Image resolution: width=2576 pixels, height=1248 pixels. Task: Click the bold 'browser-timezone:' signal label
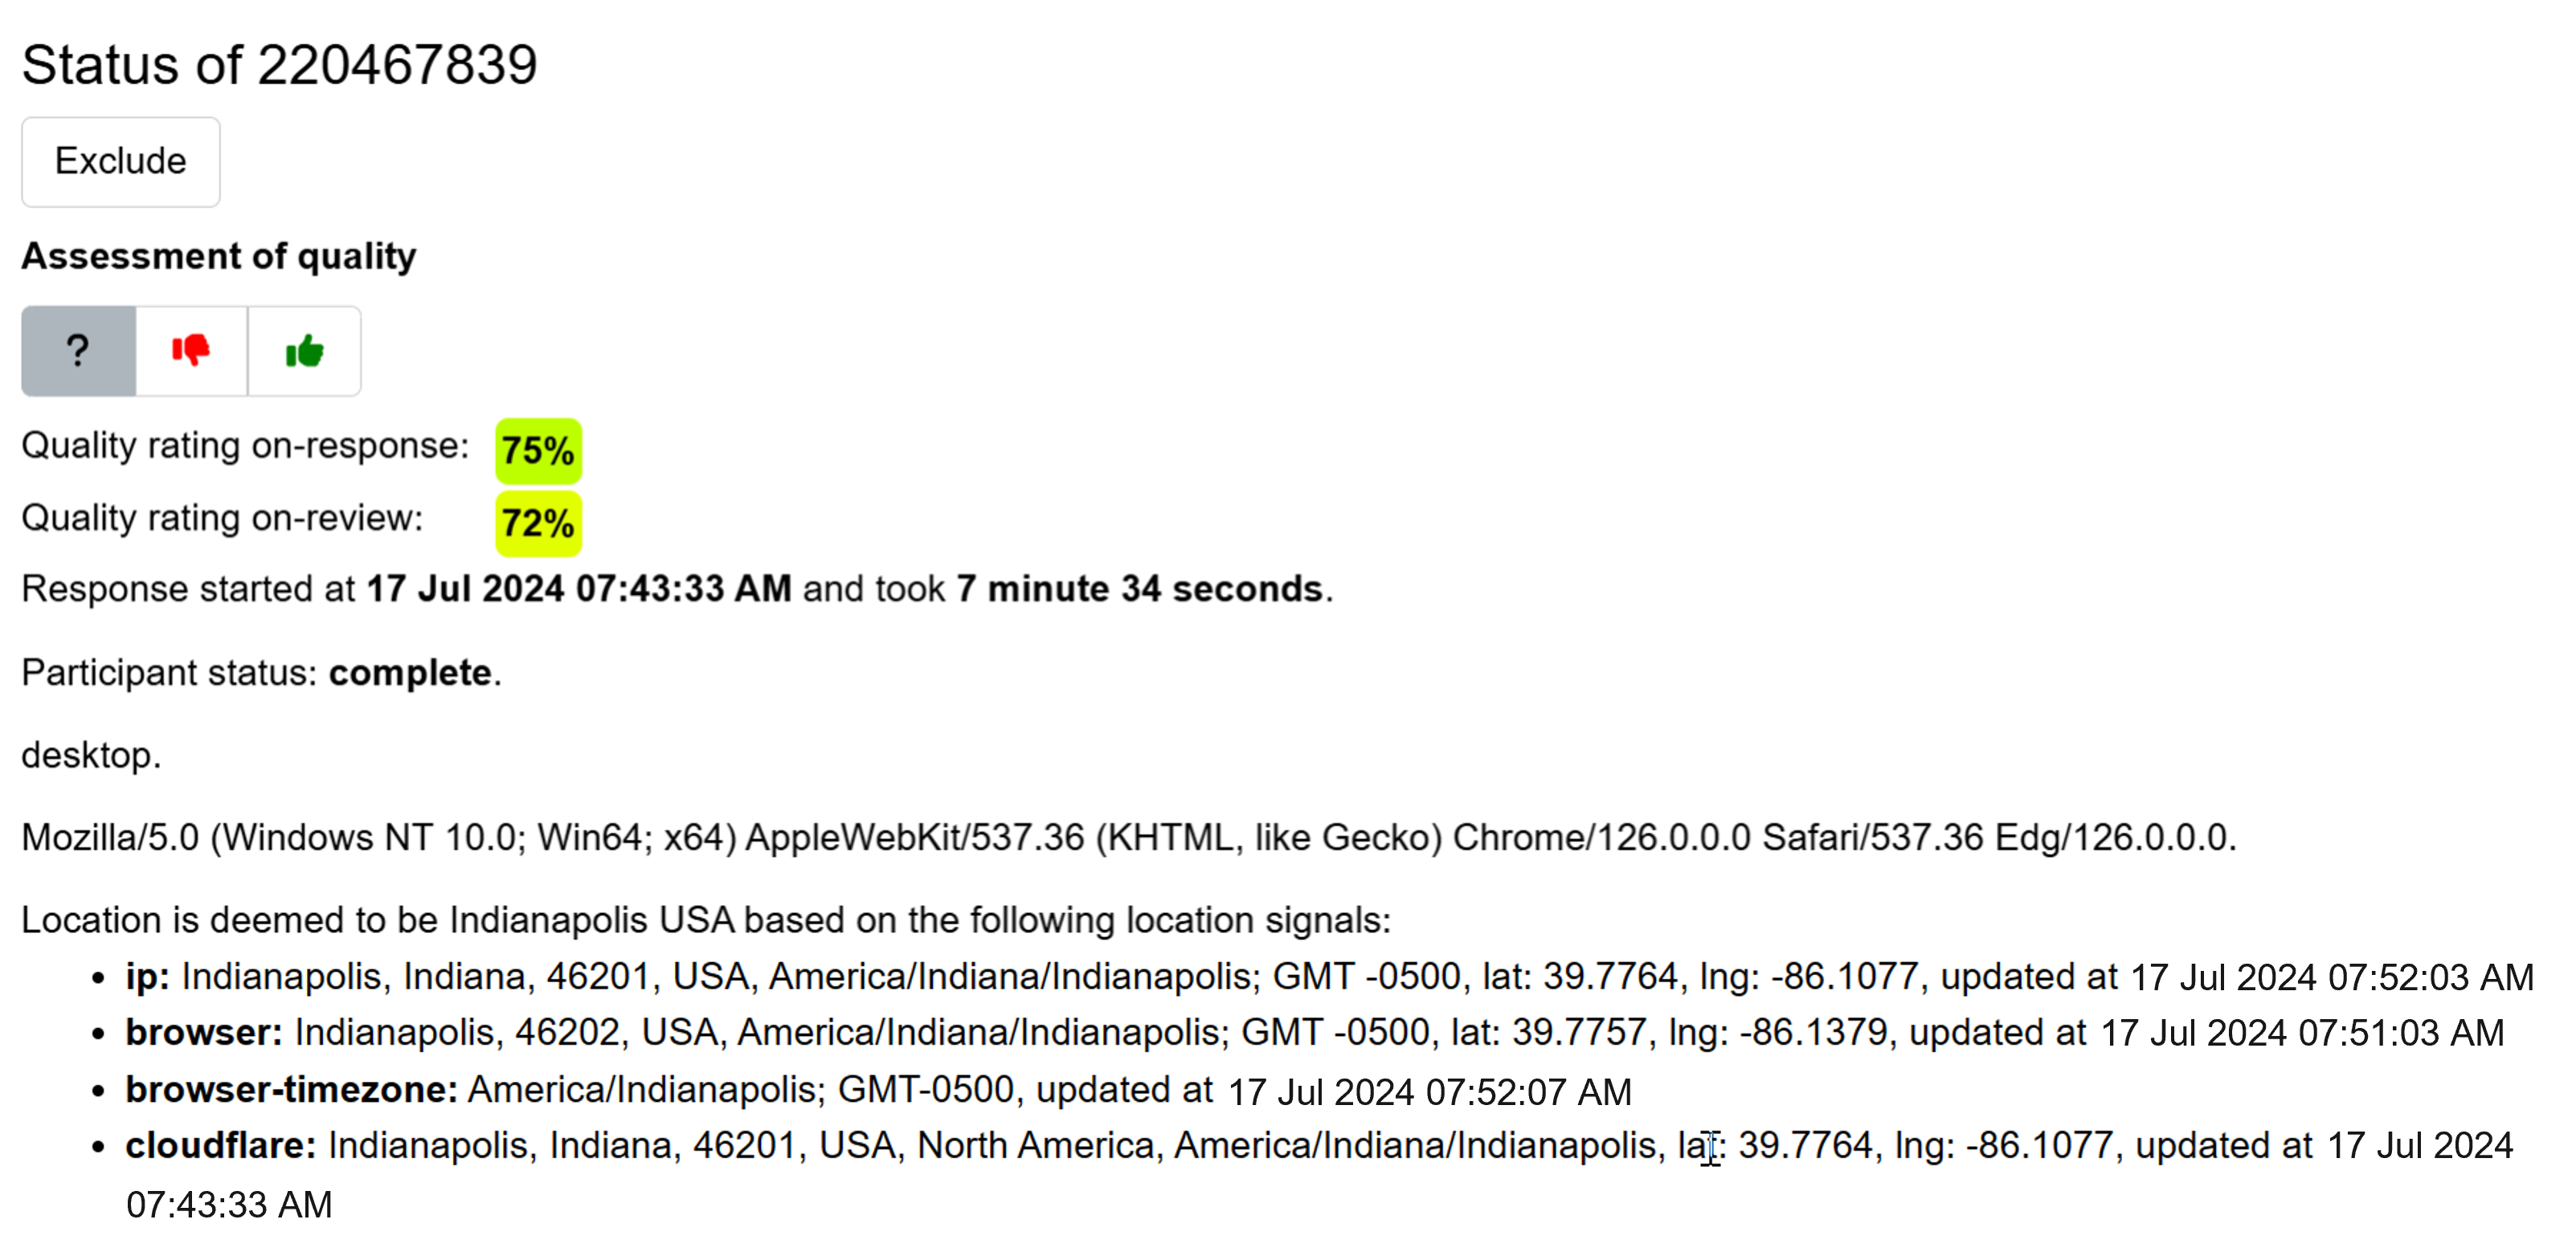pyautogui.click(x=291, y=1089)
